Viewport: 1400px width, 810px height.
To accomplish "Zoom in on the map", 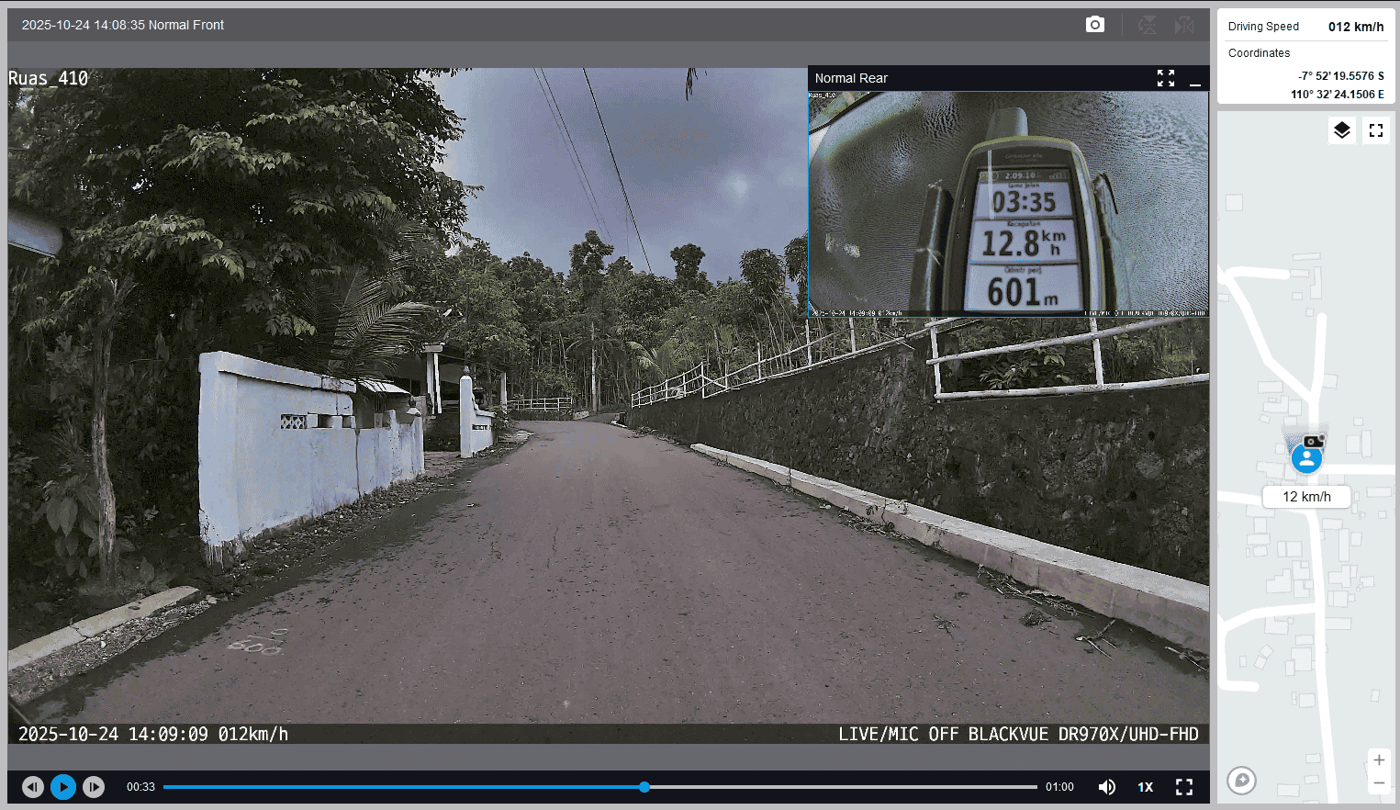I will click(1378, 760).
